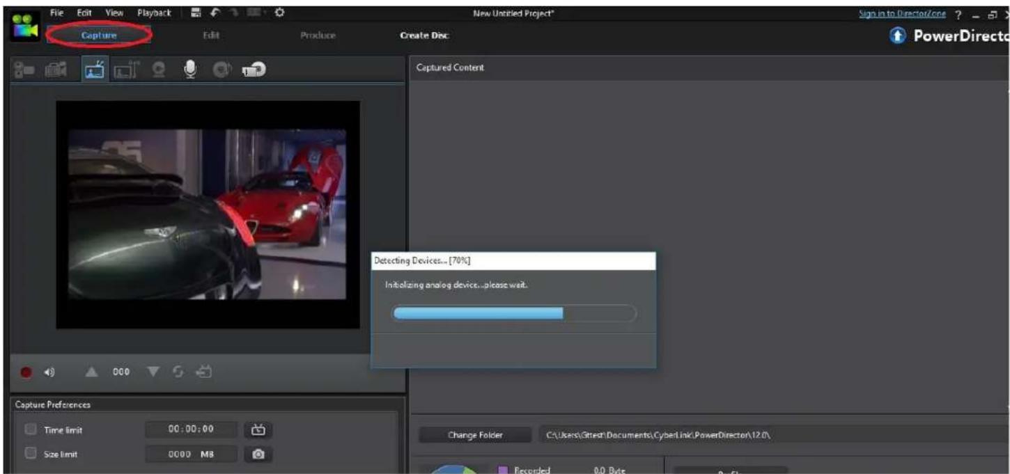Switch to the Capture module tab

pos(99,35)
